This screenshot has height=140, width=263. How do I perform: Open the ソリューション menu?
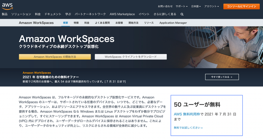click(x=21, y=14)
